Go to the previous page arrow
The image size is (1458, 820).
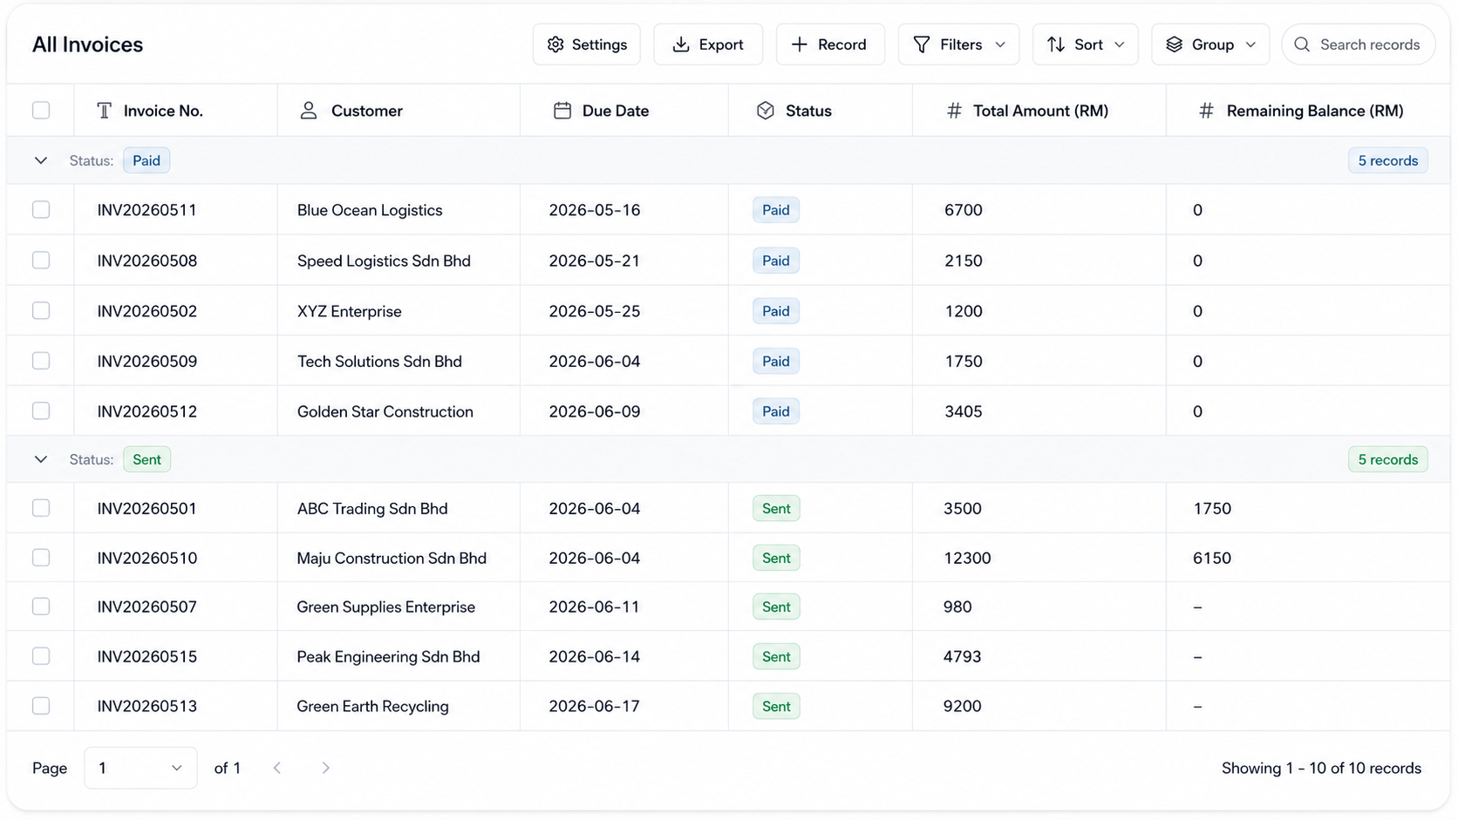pyautogui.click(x=277, y=768)
